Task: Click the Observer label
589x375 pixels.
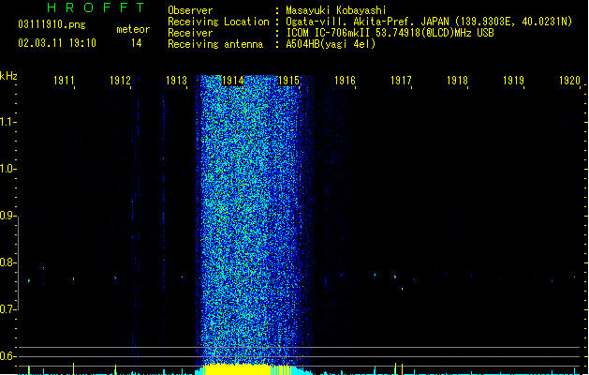Action: (x=190, y=10)
